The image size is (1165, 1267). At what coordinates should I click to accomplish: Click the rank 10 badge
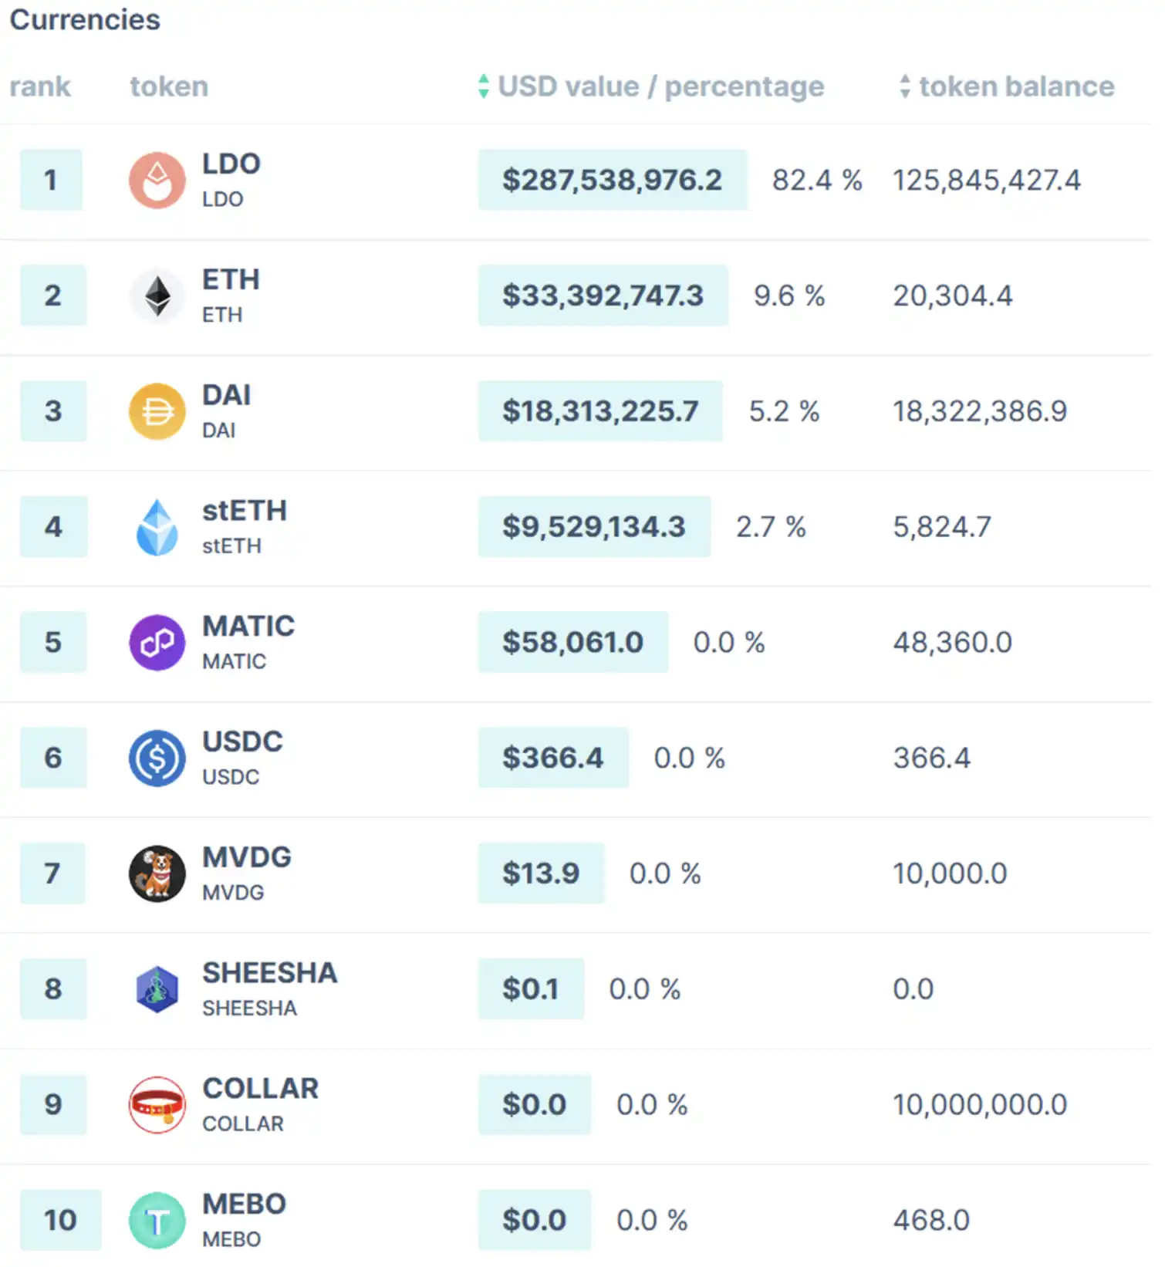point(60,1221)
